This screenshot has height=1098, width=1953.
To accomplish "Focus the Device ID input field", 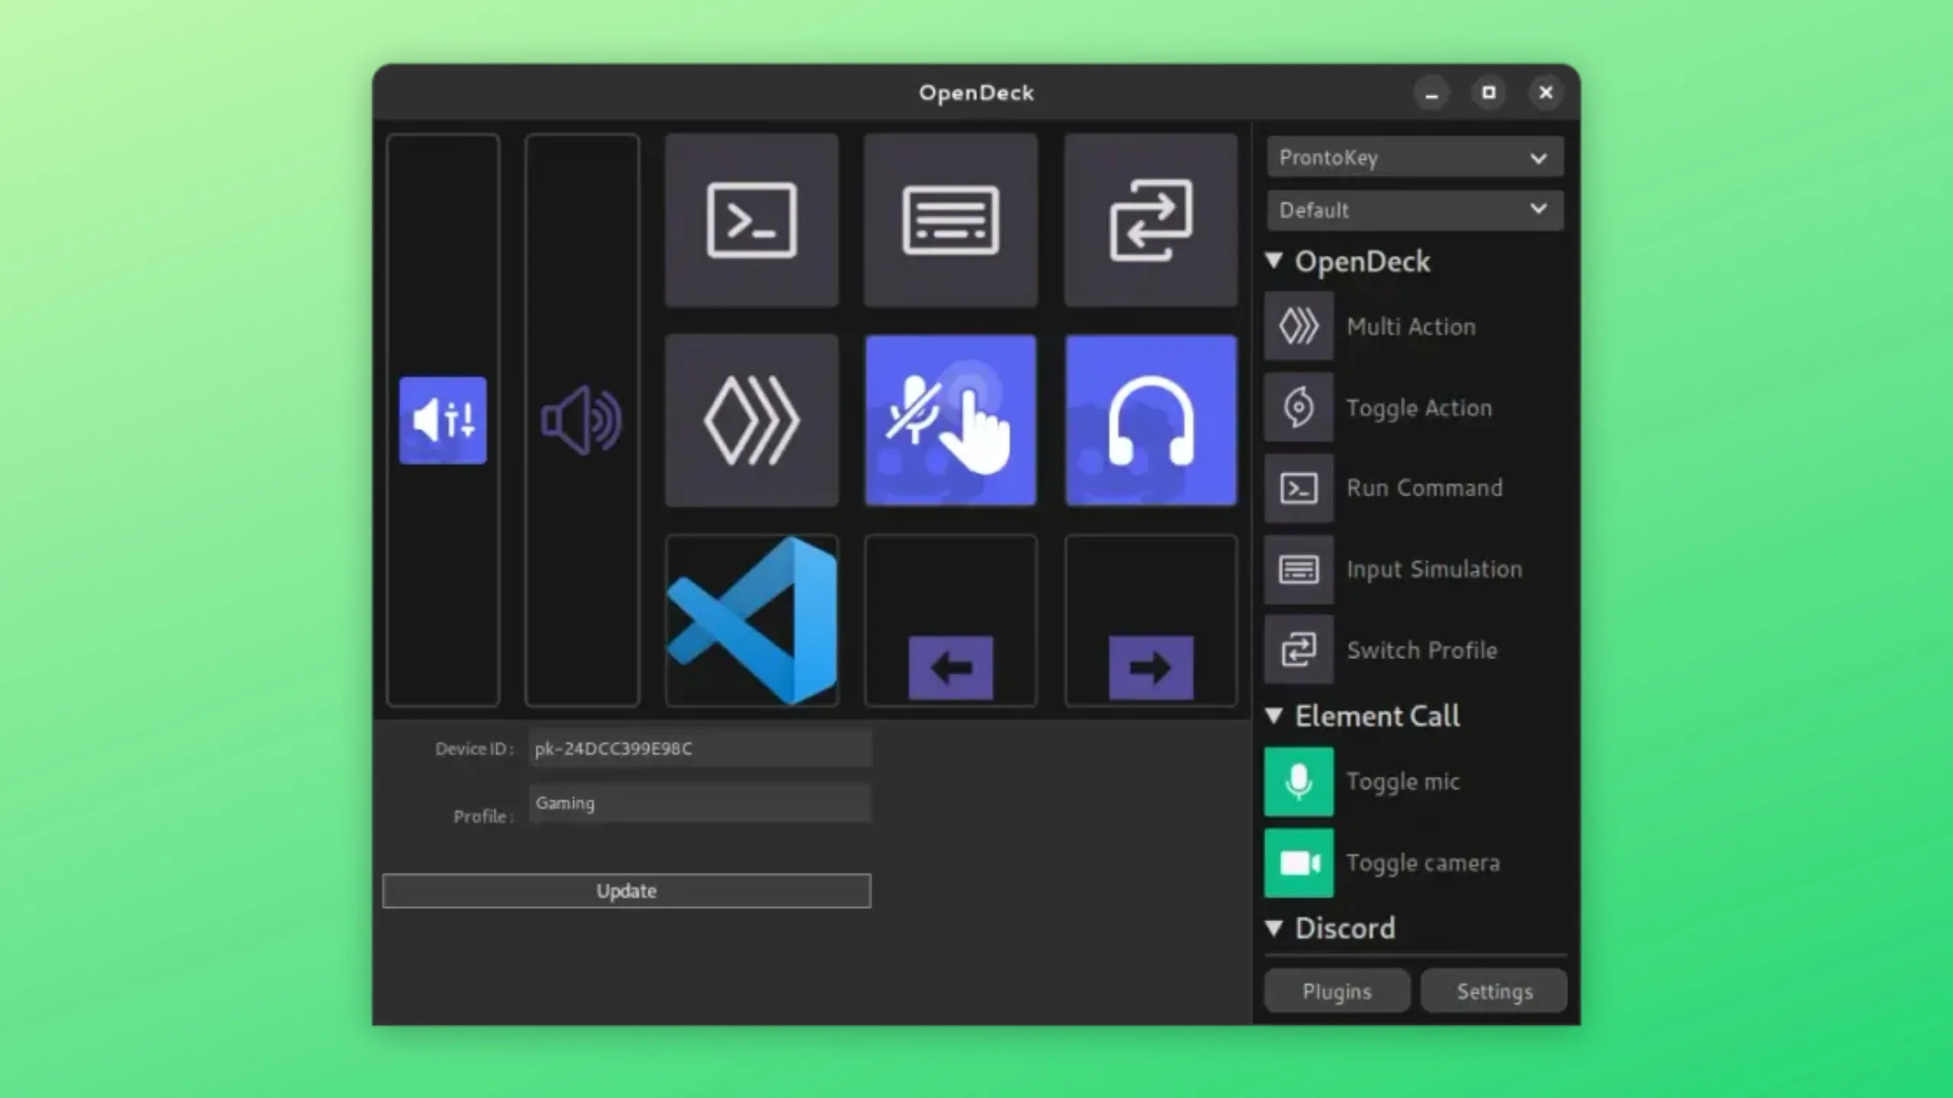I will (x=700, y=748).
